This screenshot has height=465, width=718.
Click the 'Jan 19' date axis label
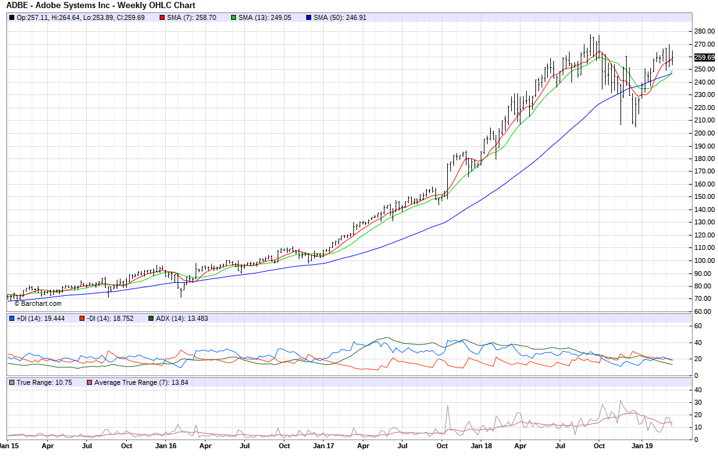click(642, 446)
